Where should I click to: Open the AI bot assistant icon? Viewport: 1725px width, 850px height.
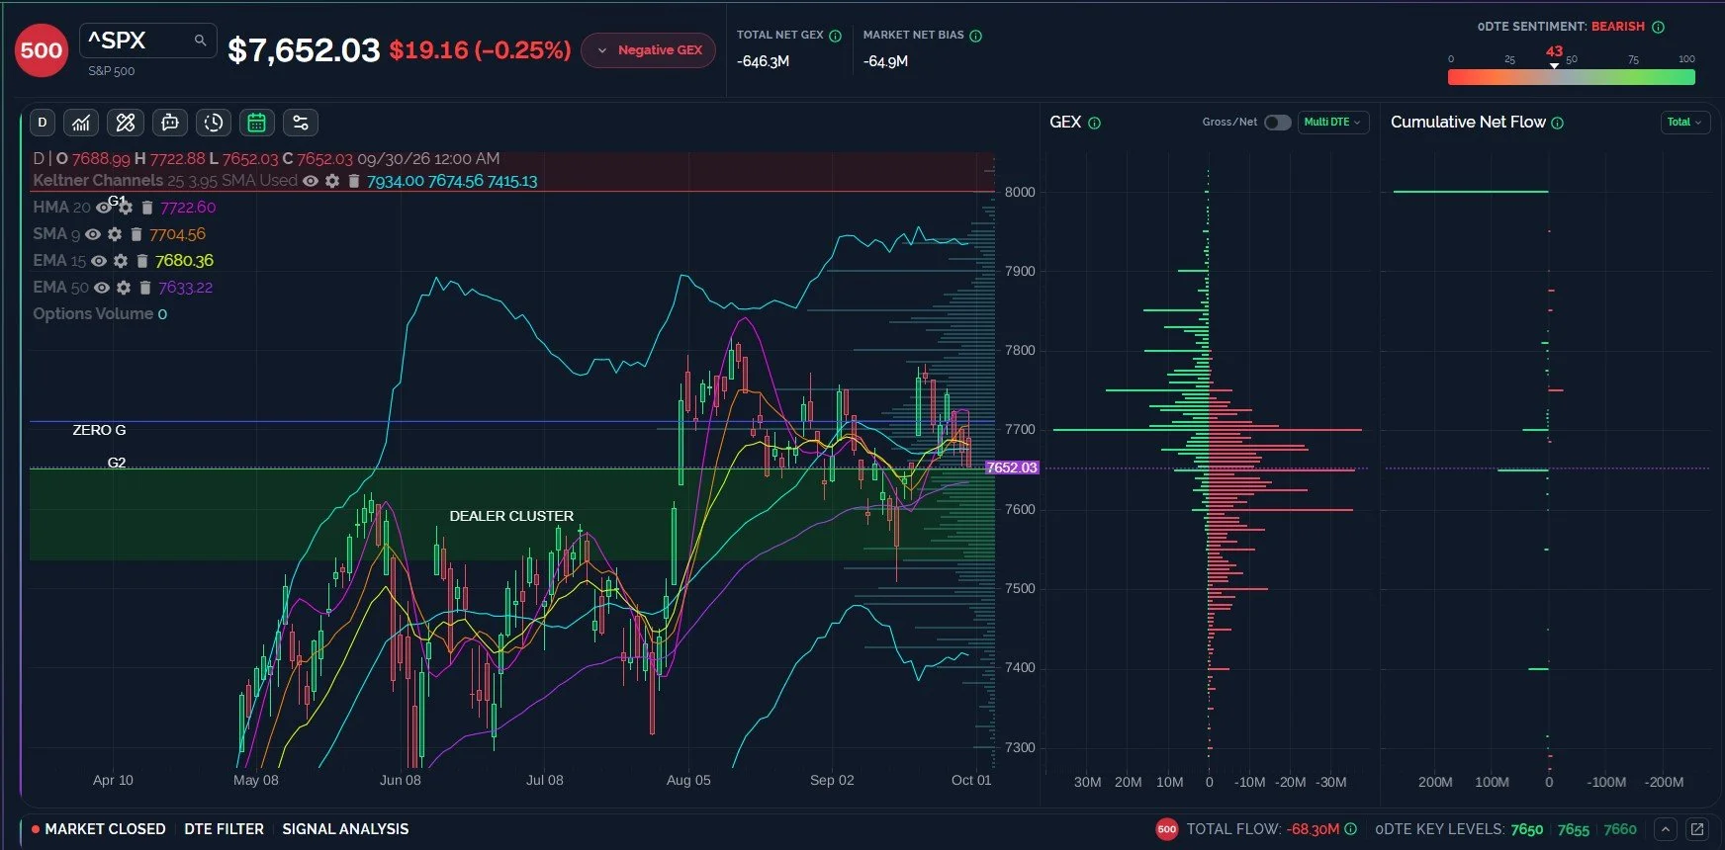[x=170, y=123]
